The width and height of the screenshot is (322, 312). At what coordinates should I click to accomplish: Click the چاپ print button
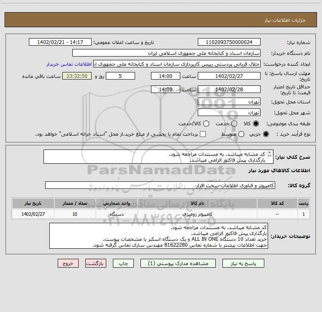(x=123, y=263)
